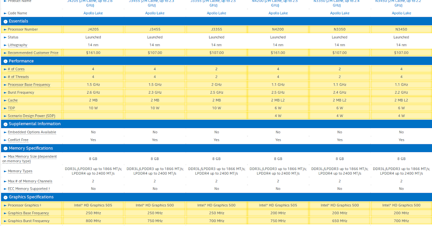Screen dimensions: 432x226
Task: Open Apollo Lake link in the N3350 column
Action: (x=340, y=13)
